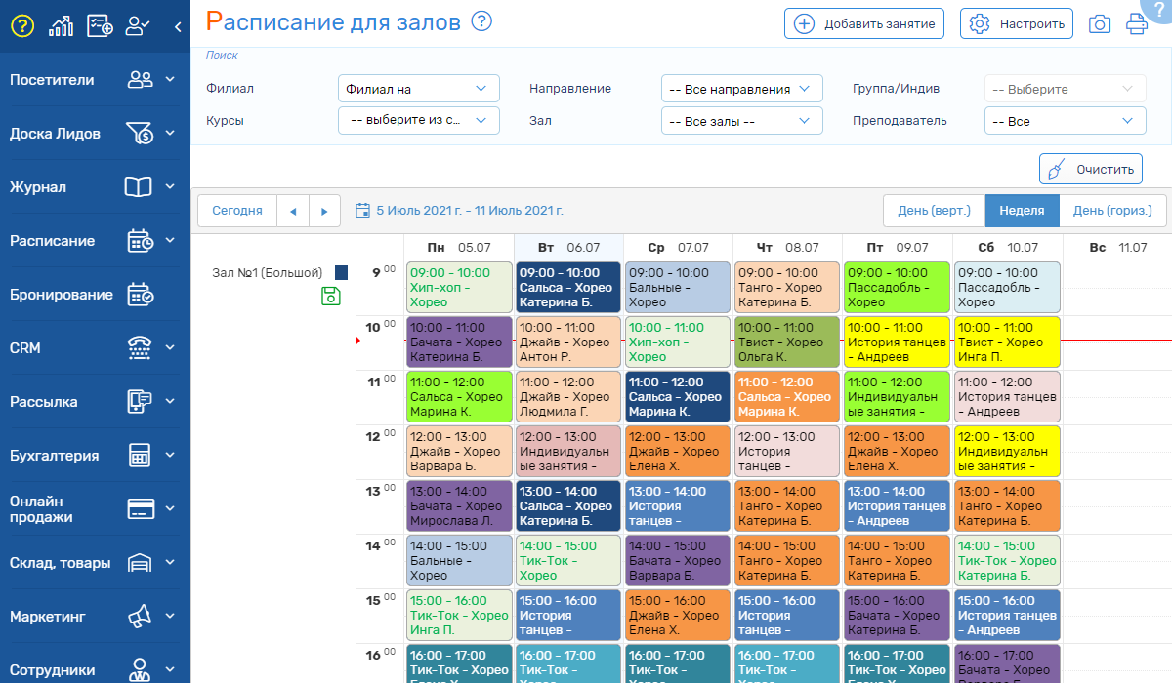Click the camera screenshot icon
The image size is (1172, 683).
coord(1100,24)
